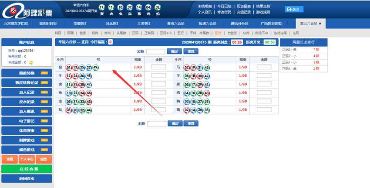Select ball 49 in the 鼠 row
This screenshot has width=370, height=188.
[96, 68]
